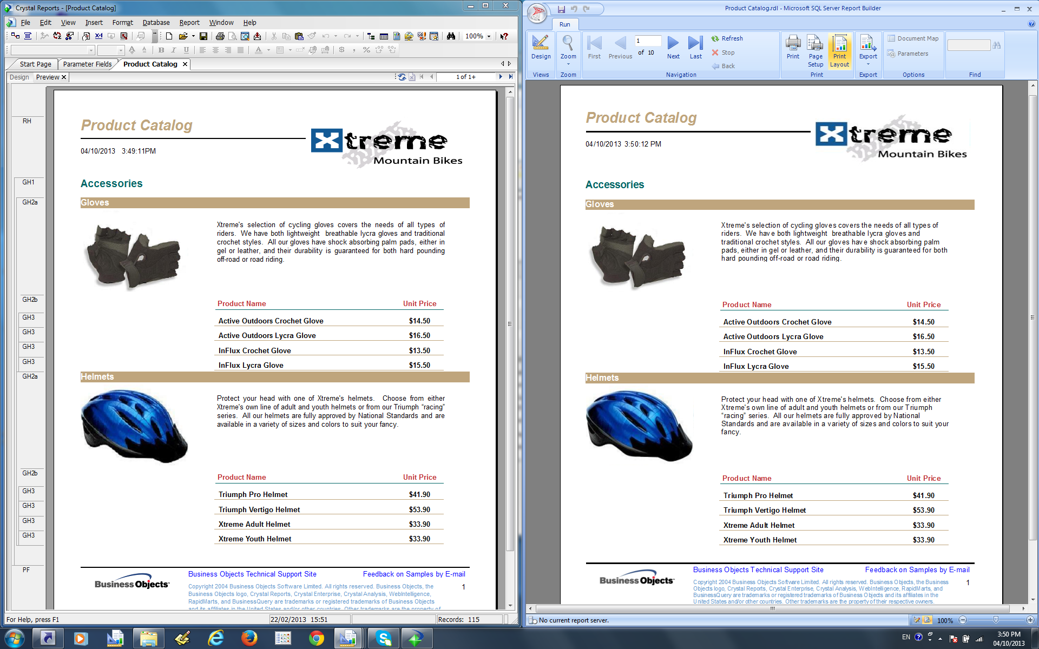Click the New report icon in Crystal Reports

[x=169, y=36]
